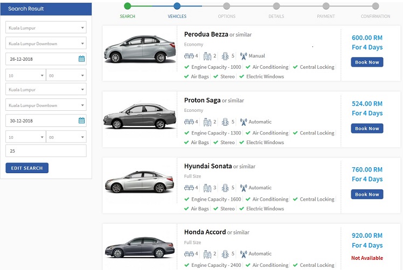The width and height of the screenshot is (403, 270).
Task: Click Central Locking checkmark on Hyundai Sonata card
Action: tap(295, 199)
